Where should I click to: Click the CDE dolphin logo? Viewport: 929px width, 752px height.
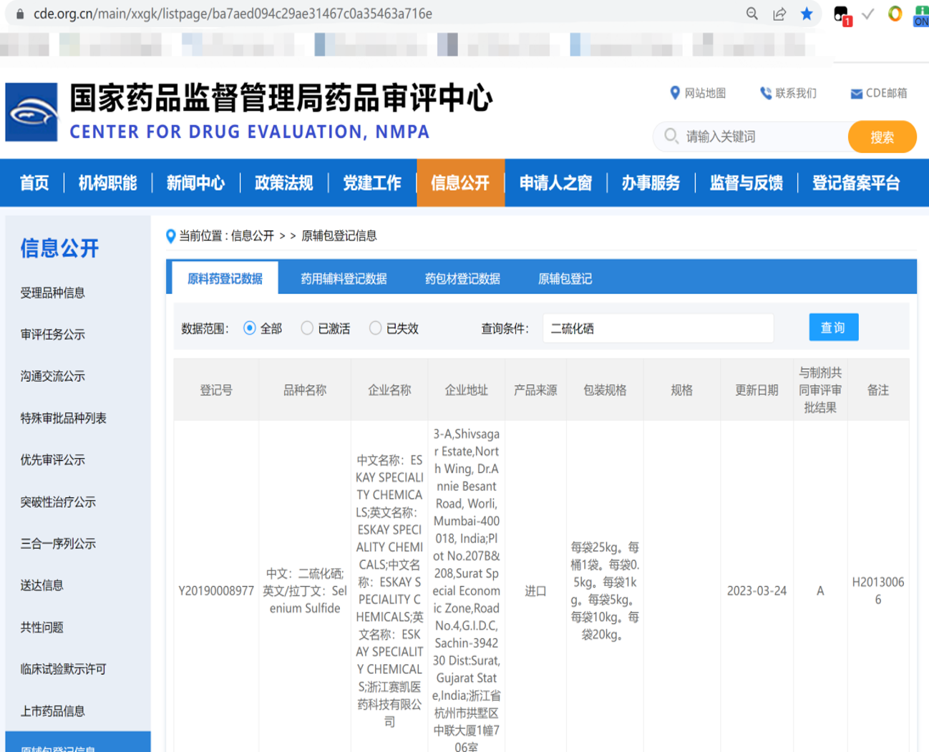coord(31,112)
